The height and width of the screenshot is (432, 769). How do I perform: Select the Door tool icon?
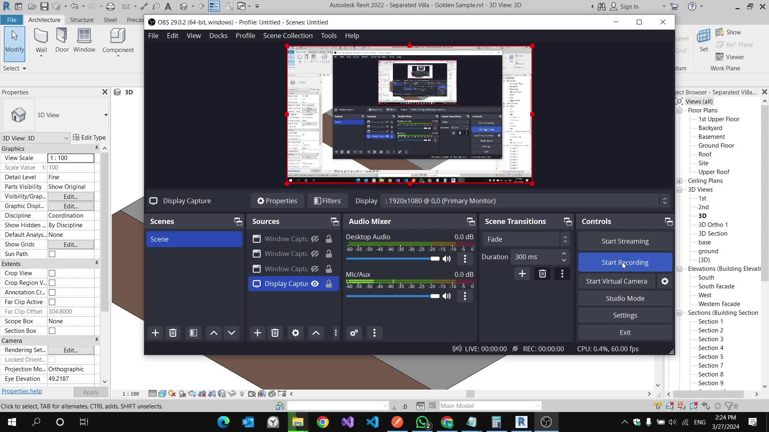pyautogui.click(x=62, y=40)
